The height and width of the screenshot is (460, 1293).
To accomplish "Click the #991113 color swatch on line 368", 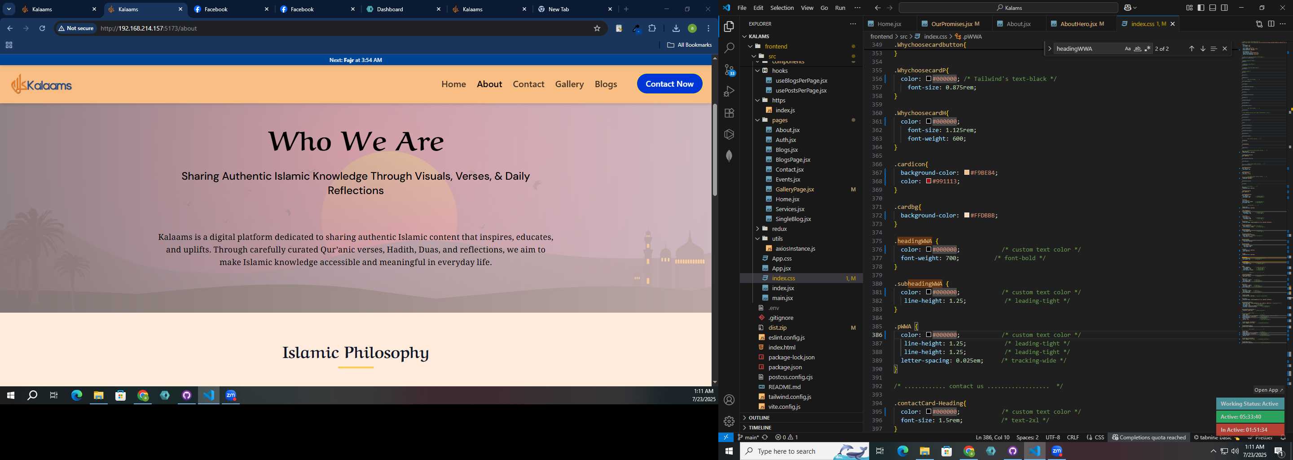I will coord(928,181).
